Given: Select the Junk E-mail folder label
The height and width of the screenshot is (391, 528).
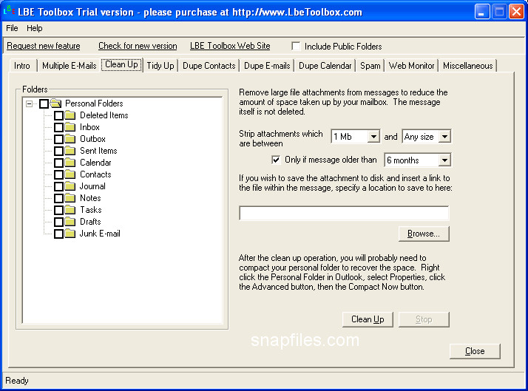Looking at the screenshot, I should point(100,234).
